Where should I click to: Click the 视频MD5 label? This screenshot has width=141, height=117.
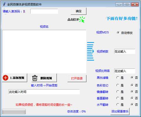(103, 32)
